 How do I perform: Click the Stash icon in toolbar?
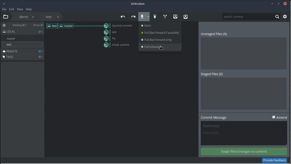175,17
